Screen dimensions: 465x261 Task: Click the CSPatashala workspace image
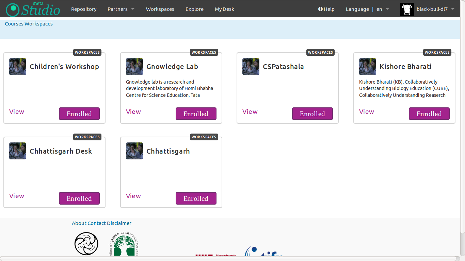251,67
